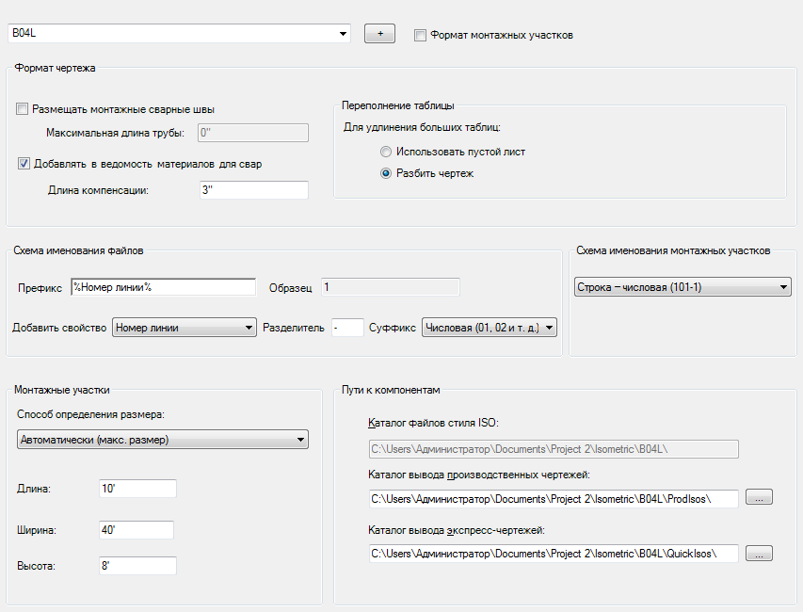Open the Добавить свойство dropdown
Image resolution: width=803 pixels, height=612 pixels.
[185, 328]
